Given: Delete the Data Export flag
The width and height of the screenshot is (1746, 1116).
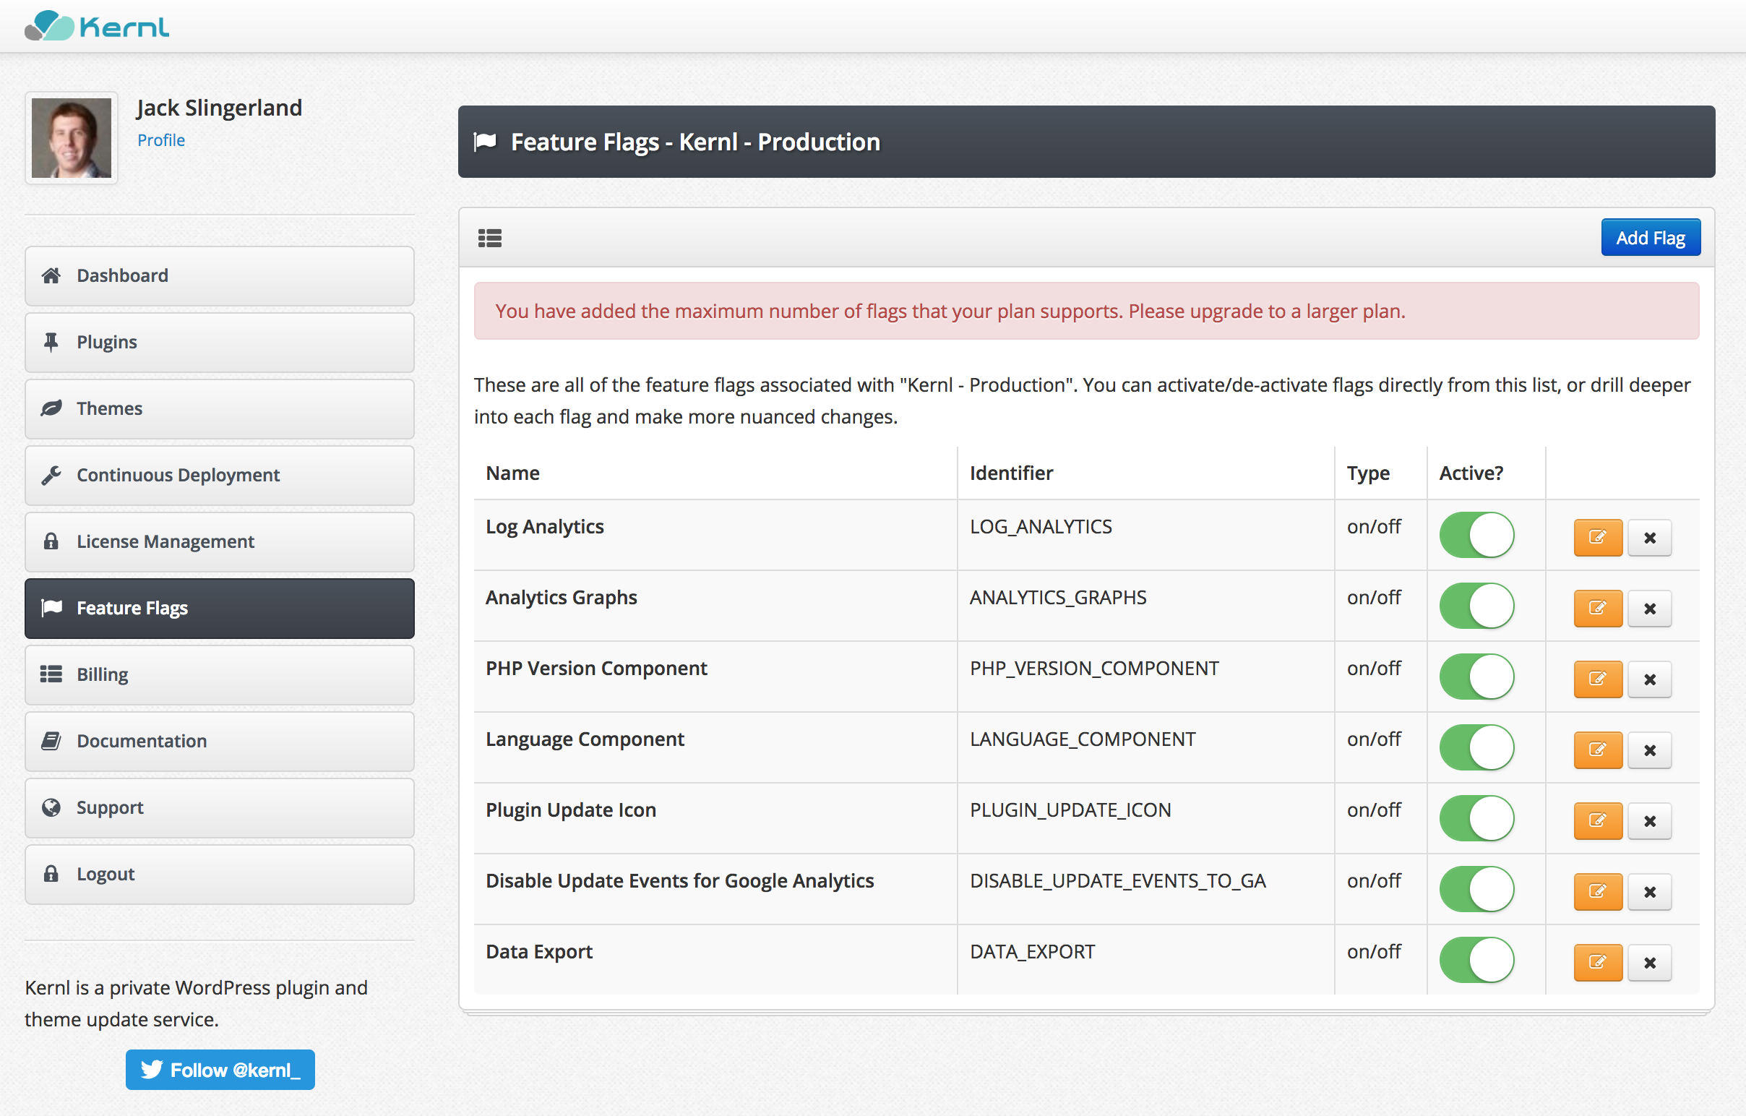Looking at the screenshot, I should [1649, 962].
